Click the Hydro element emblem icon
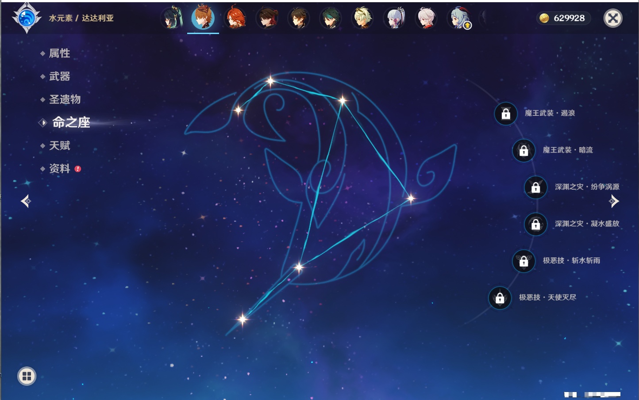The height and width of the screenshot is (400, 639). pyautogui.click(x=27, y=18)
